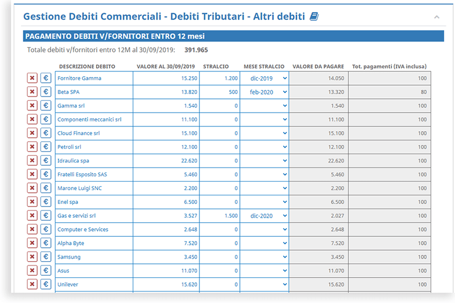Delete the Marone Luigi SNC row
The width and height of the screenshot is (455, 303).
click(x=32, y=188)
